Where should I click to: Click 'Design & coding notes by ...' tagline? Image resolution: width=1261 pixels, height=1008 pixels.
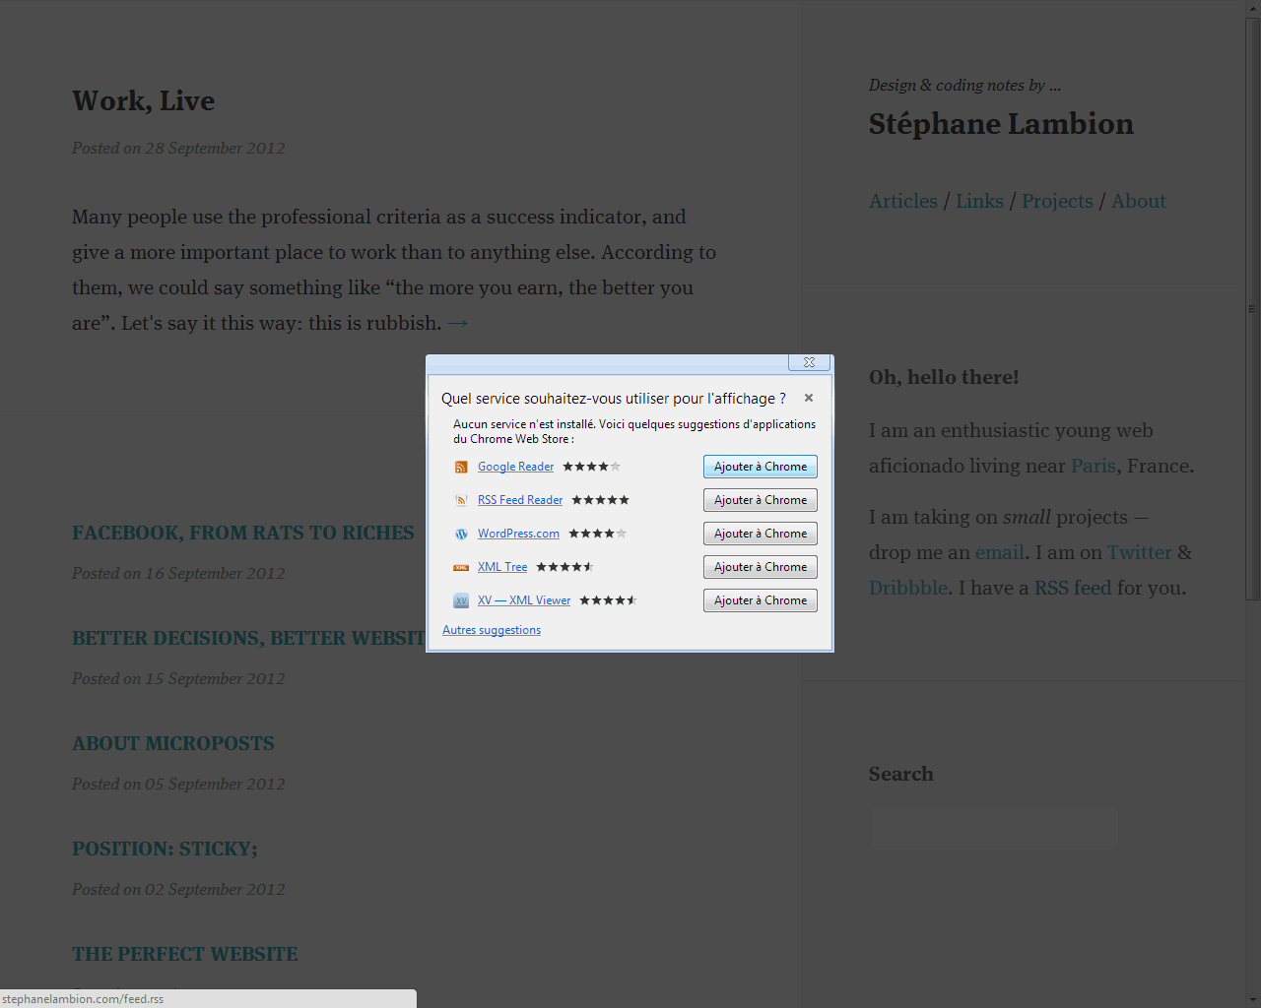[964, 86]
